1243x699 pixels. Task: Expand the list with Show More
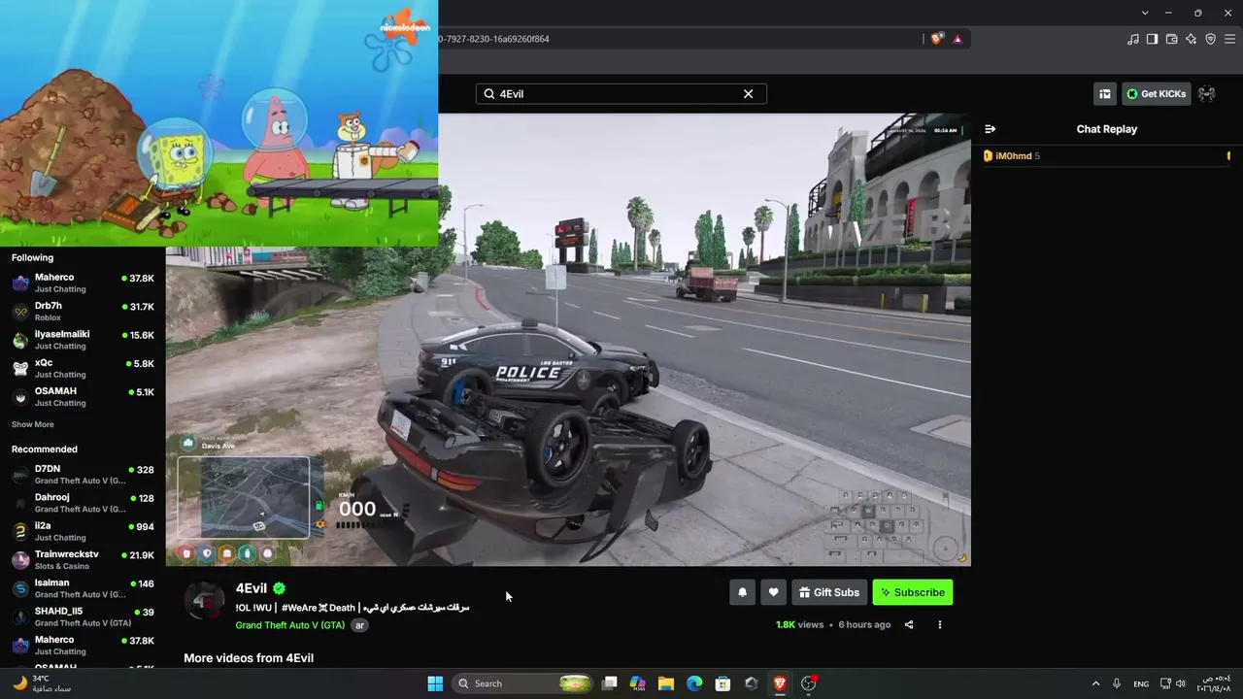click(x=33, y=424)
